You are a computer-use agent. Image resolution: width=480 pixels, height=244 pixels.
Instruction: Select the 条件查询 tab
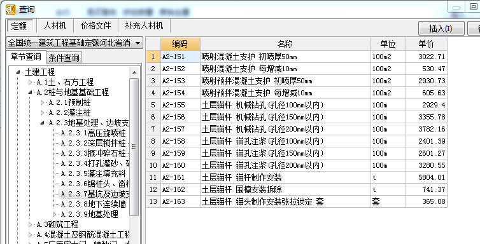point(64,57)
